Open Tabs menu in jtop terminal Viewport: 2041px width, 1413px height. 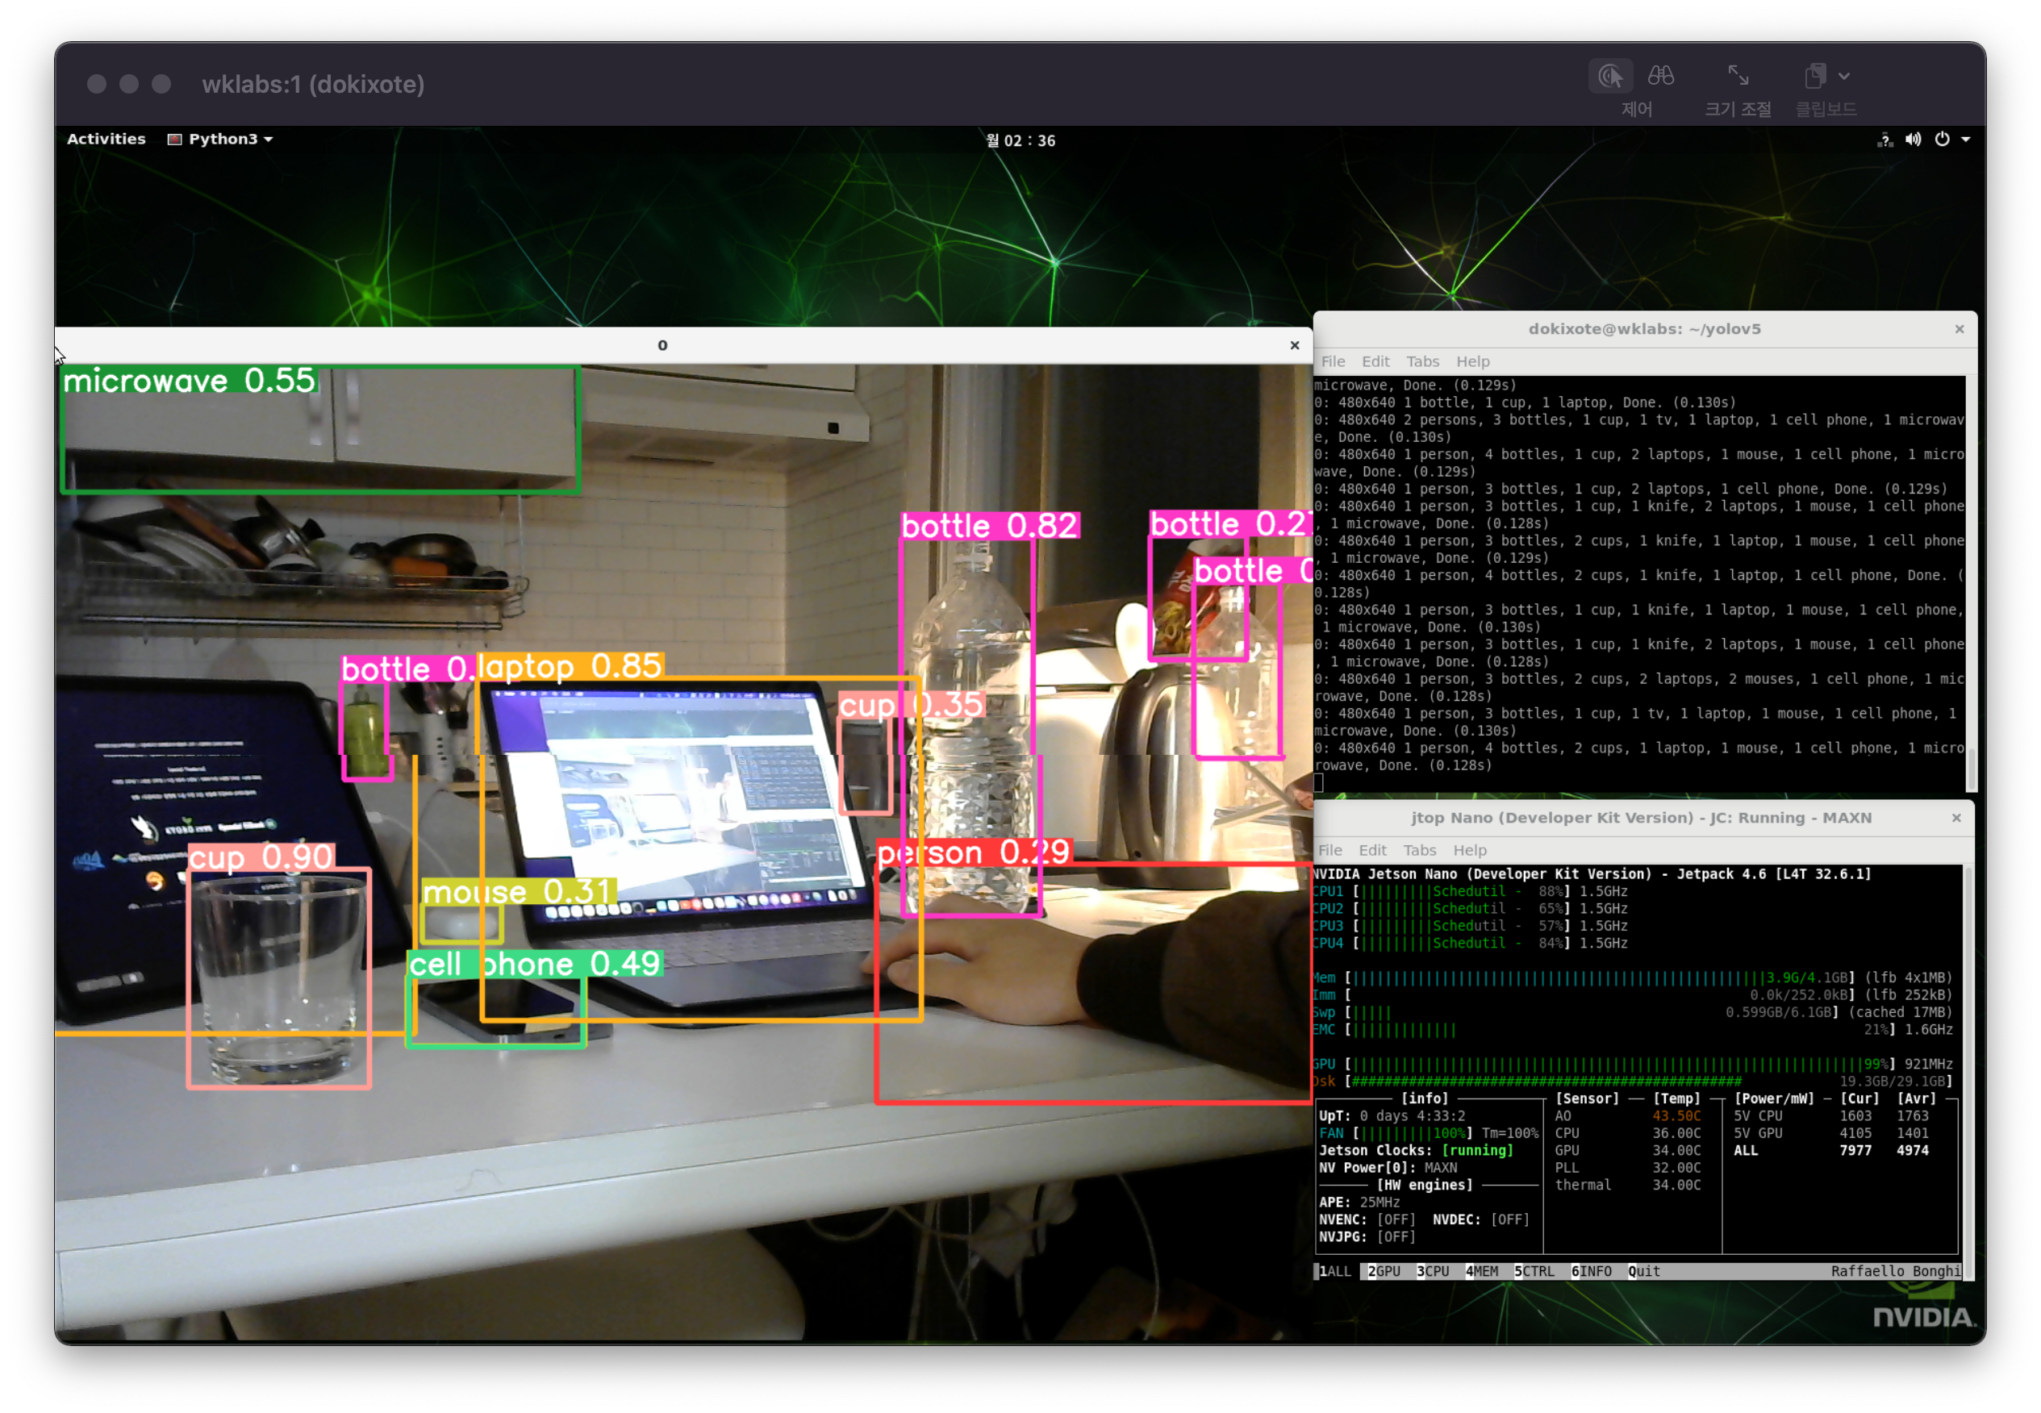coord(1419,850)
